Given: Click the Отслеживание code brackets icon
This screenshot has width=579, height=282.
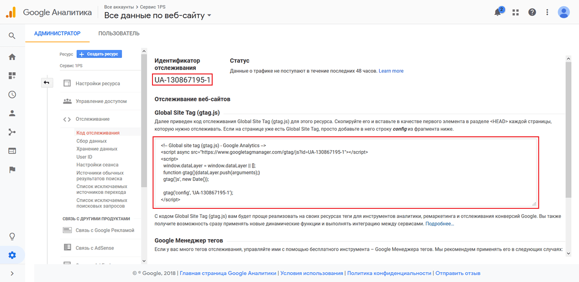Looking at the screenshot, I should tap(67, 119).
